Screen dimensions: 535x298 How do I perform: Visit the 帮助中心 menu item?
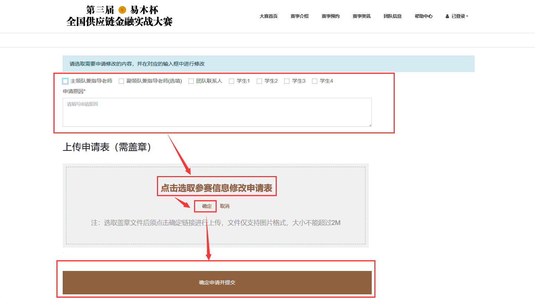coord(423,16)
